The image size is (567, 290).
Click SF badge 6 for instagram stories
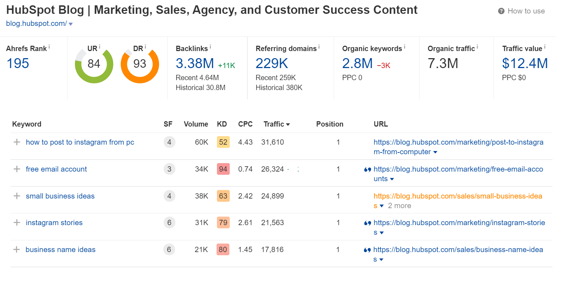(169, 223)
